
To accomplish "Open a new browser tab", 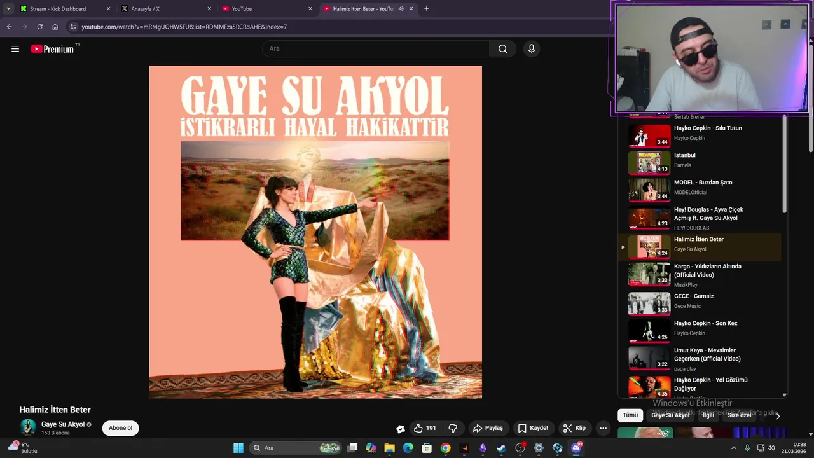I will [426, 9].
